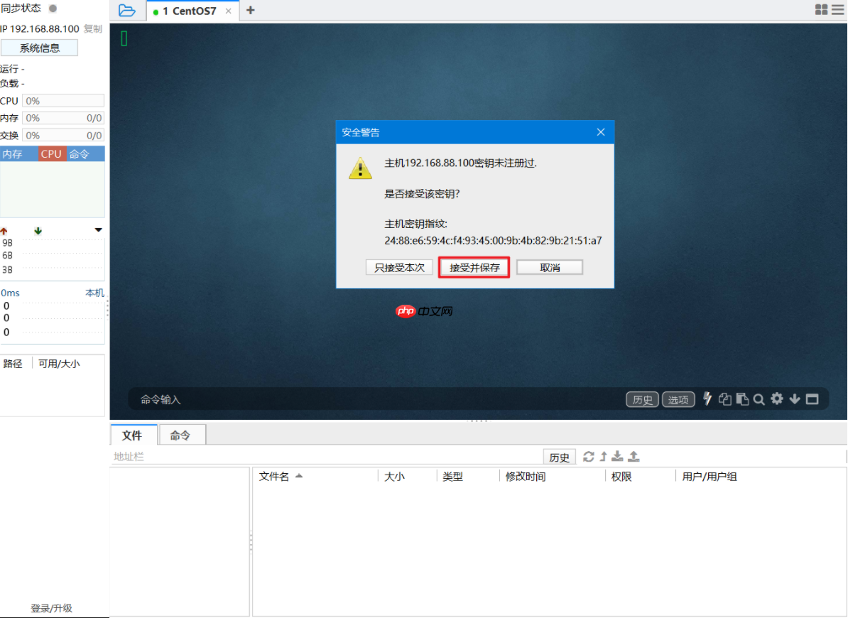Image resolution: width=848 pixels, height=623 pixels.
Task: Refresh the file list with refresh icon
Action: [588, 456]
